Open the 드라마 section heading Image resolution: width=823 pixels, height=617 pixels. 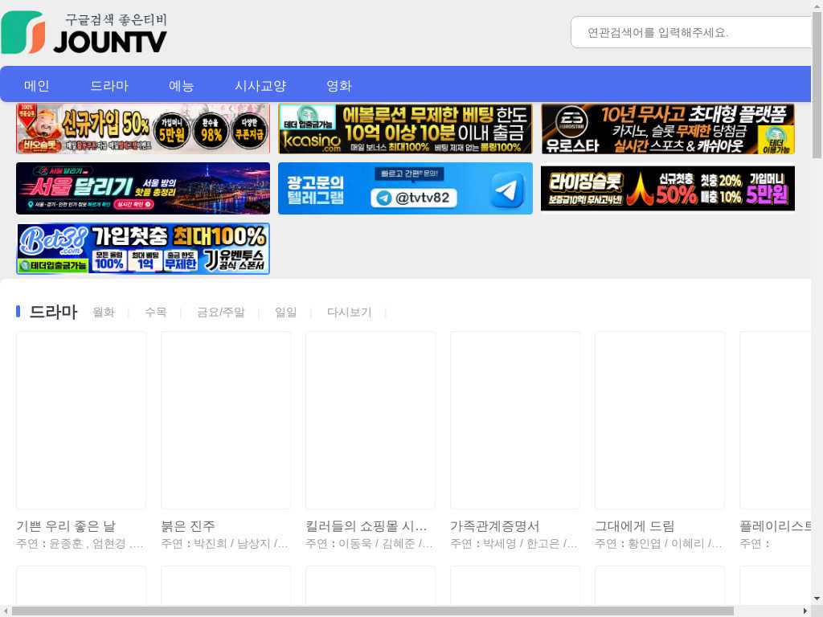[x=54, y=312]
